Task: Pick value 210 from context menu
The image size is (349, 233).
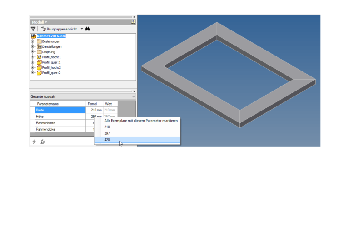Action: coord(137,127)
